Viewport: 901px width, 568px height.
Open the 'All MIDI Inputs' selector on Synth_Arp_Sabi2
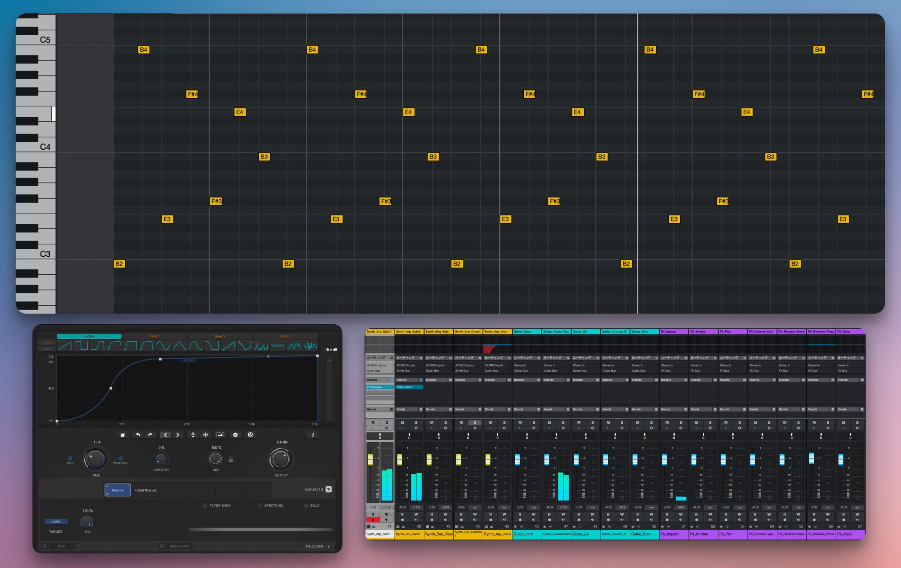tap(409, 366)
